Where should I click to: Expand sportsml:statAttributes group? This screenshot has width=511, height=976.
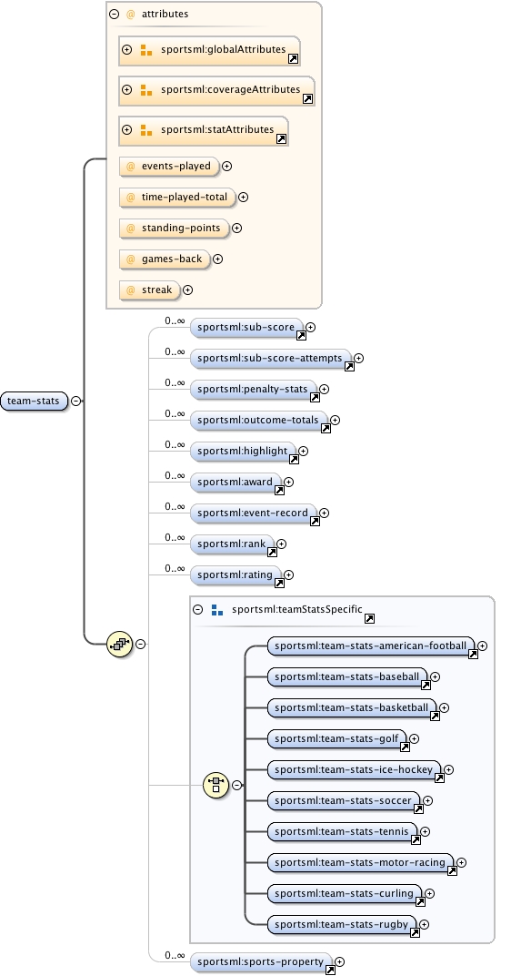pos(126,130)
